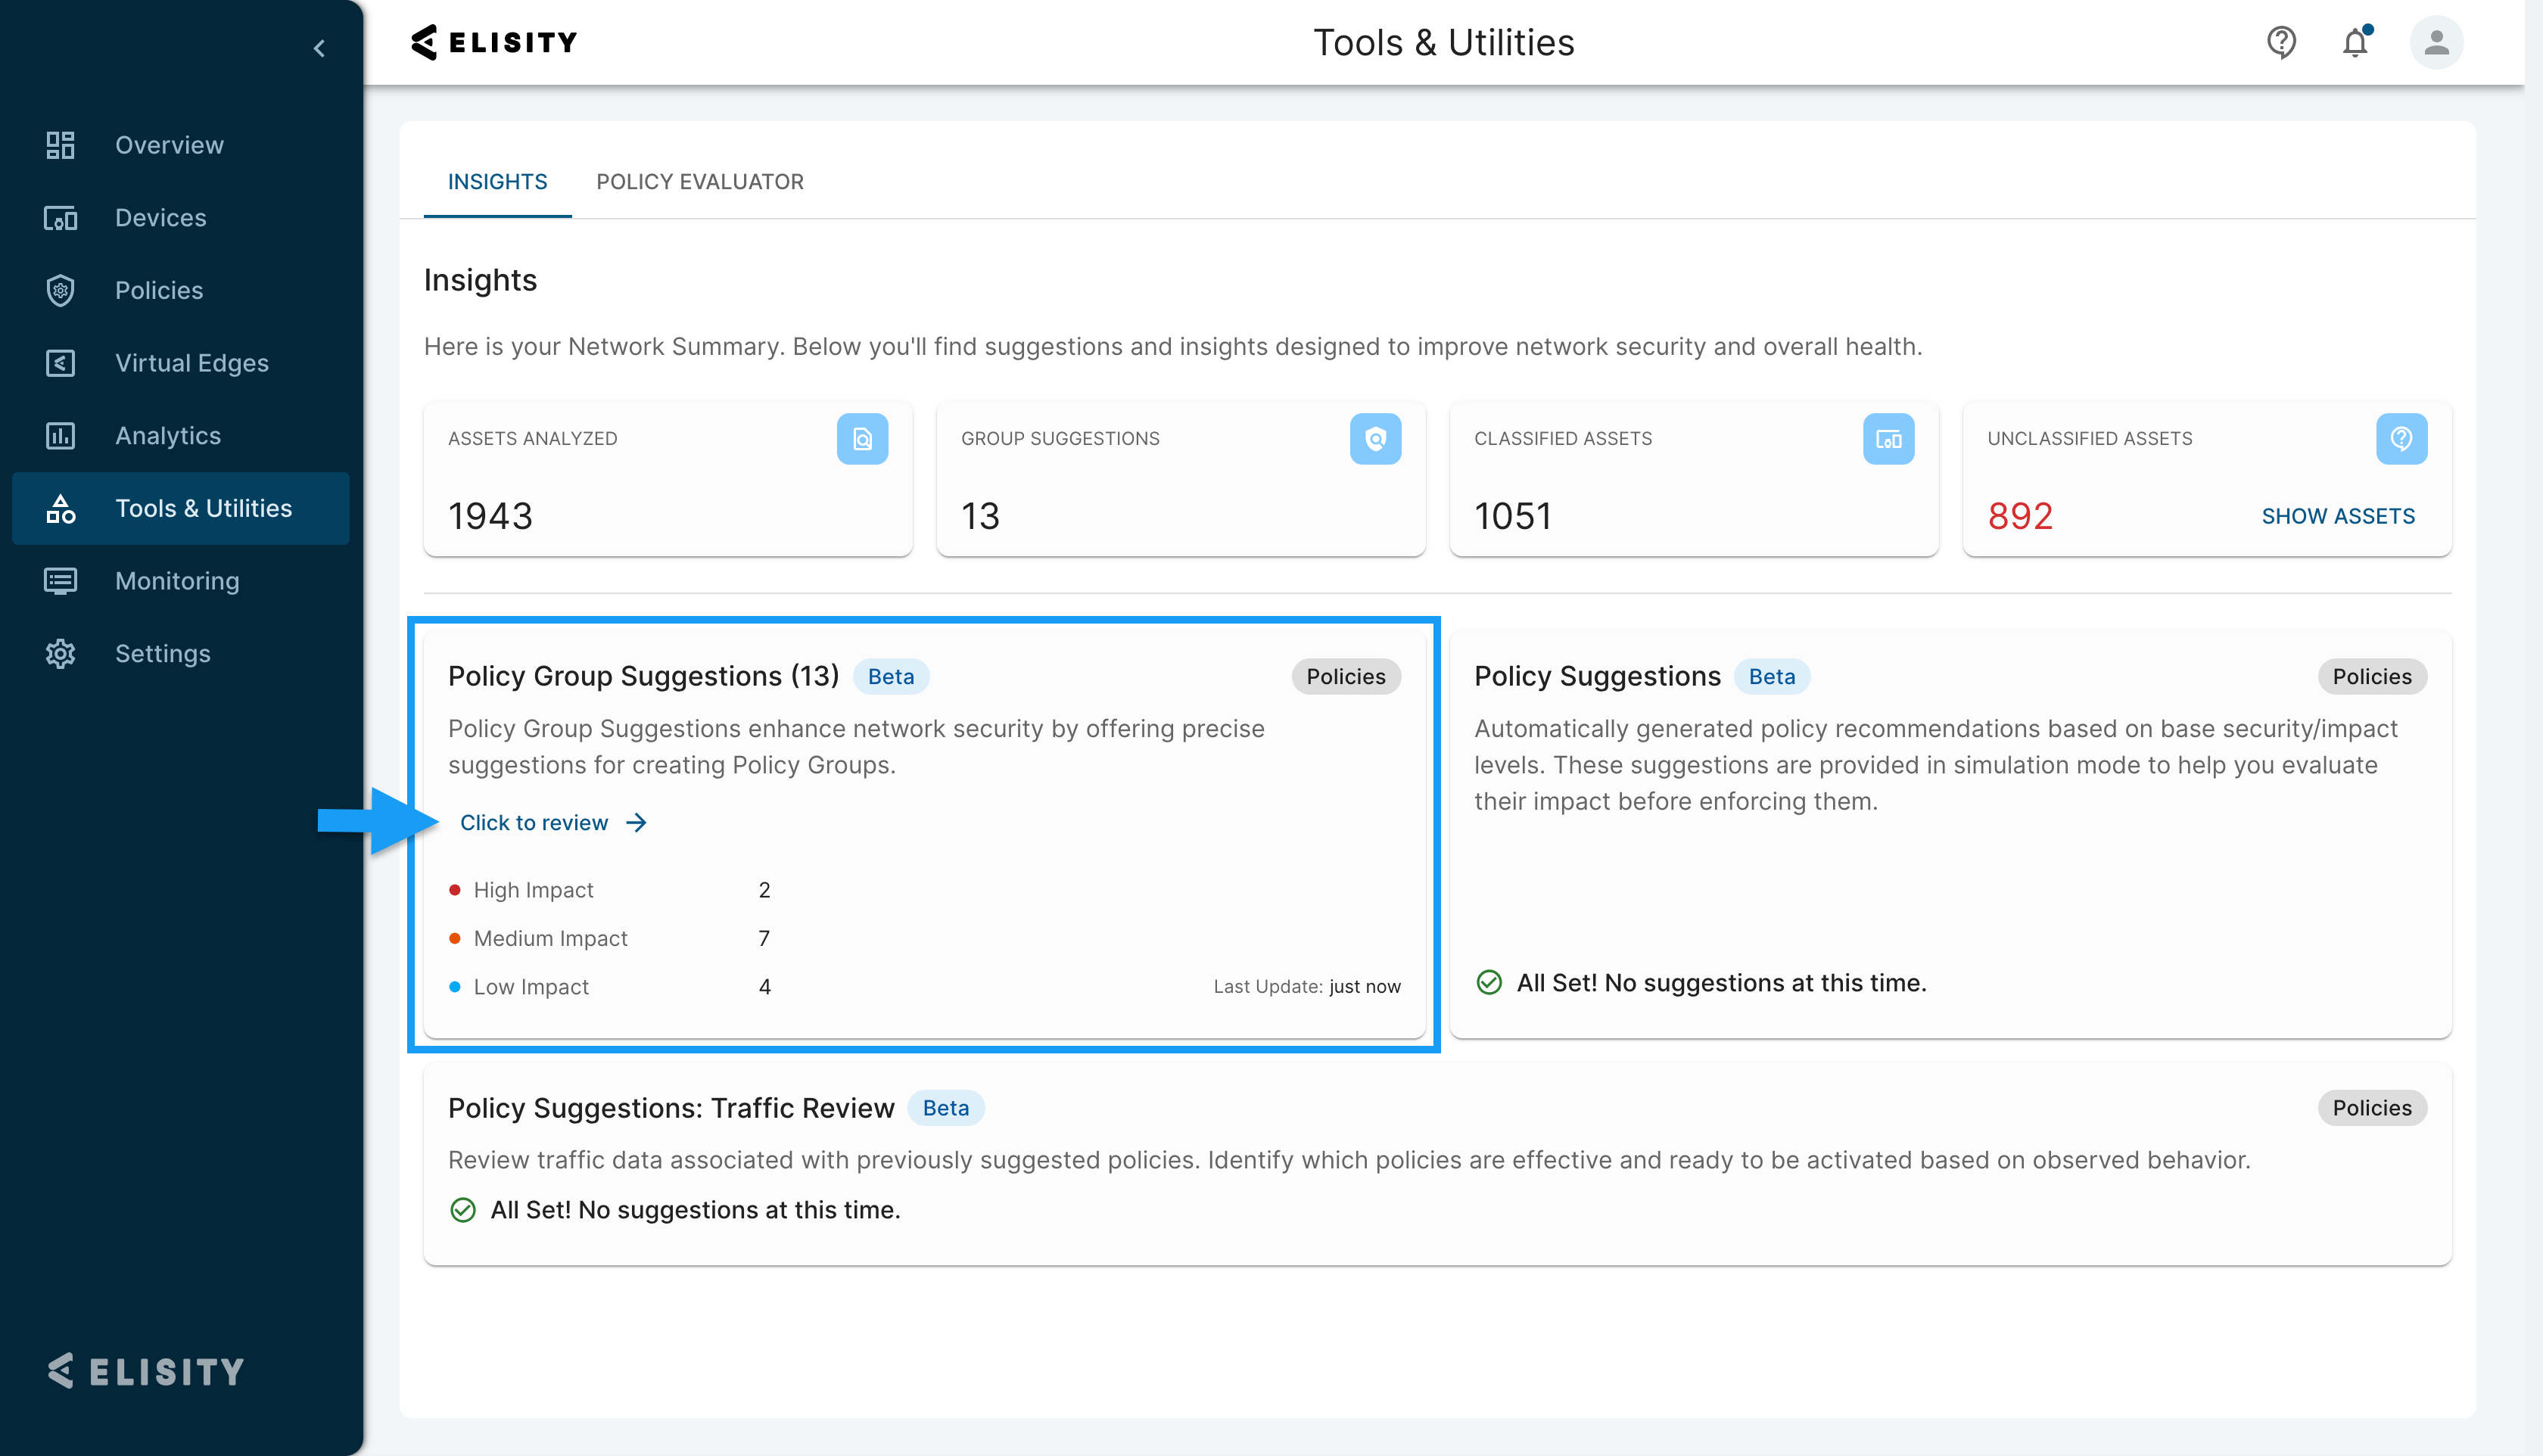
Task: Open the Monitoring section
Action: 180,581
